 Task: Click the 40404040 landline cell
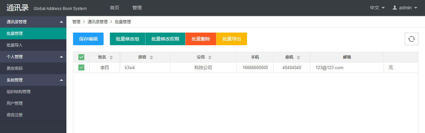[x=292, y=67]
